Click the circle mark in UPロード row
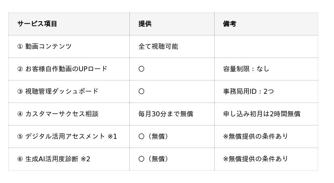The height and width of the screenshot is (183, 334). click(x=142, y=69)
